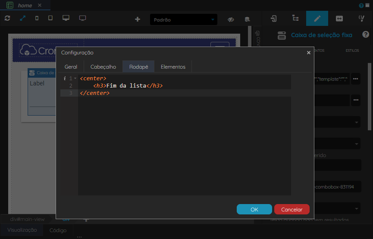Click the Label text in the canvas
Image resolution: width=373 pixels, height=239 pixels.
(37, 83)
